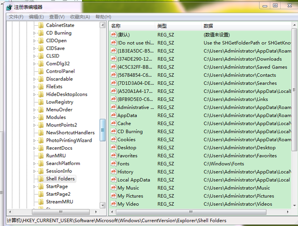Screen dimensions: 298x226
Task: Click the string icon of Administrative value
Action: [113, 107]
